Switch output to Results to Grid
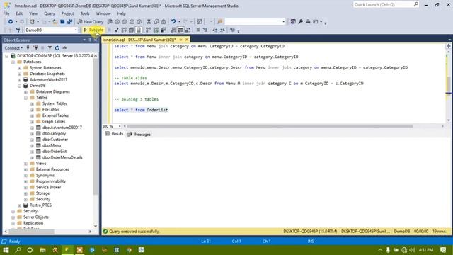The height and width of the screenshot is (255, 453). point(180,30)
